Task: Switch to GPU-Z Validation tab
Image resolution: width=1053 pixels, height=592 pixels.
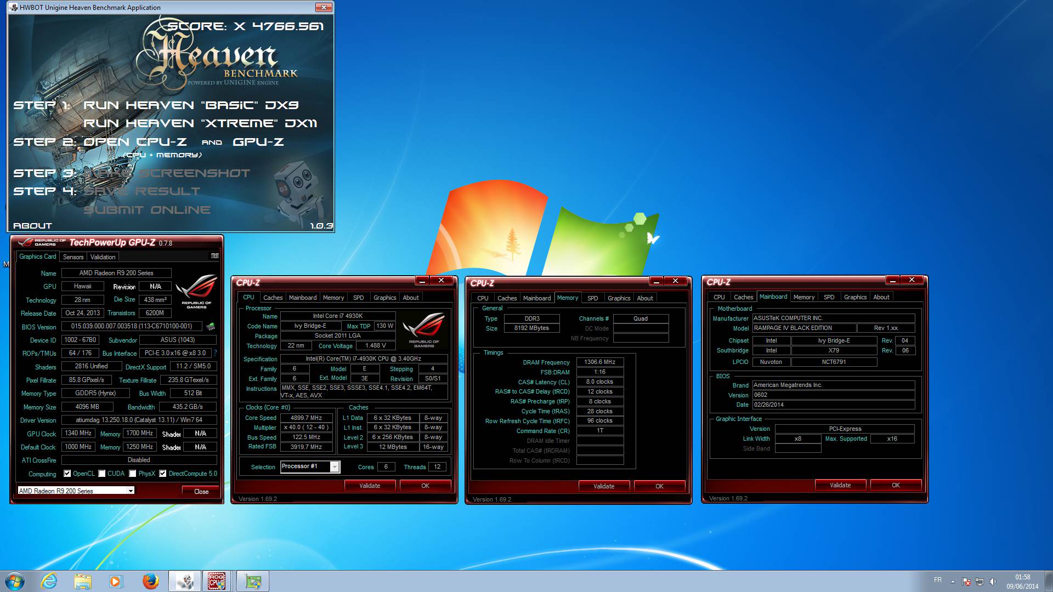Action: click(x=103, y=257)
